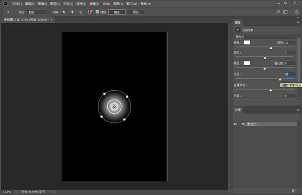Open the 属性 panel menu icon
This screenshot has width=302, height=195.
(298, 22)
